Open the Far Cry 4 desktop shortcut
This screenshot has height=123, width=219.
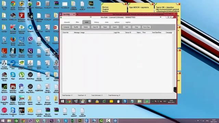22,111
